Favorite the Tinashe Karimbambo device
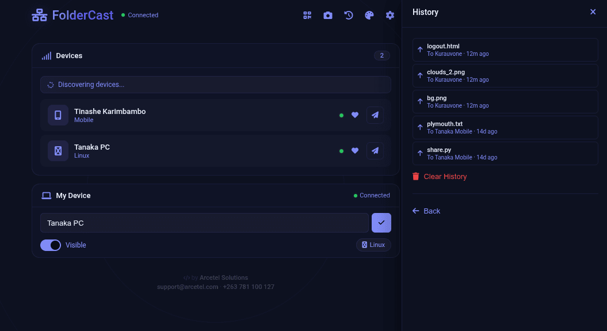This screenshot has width=607, height=331. (x=355, y=115)
